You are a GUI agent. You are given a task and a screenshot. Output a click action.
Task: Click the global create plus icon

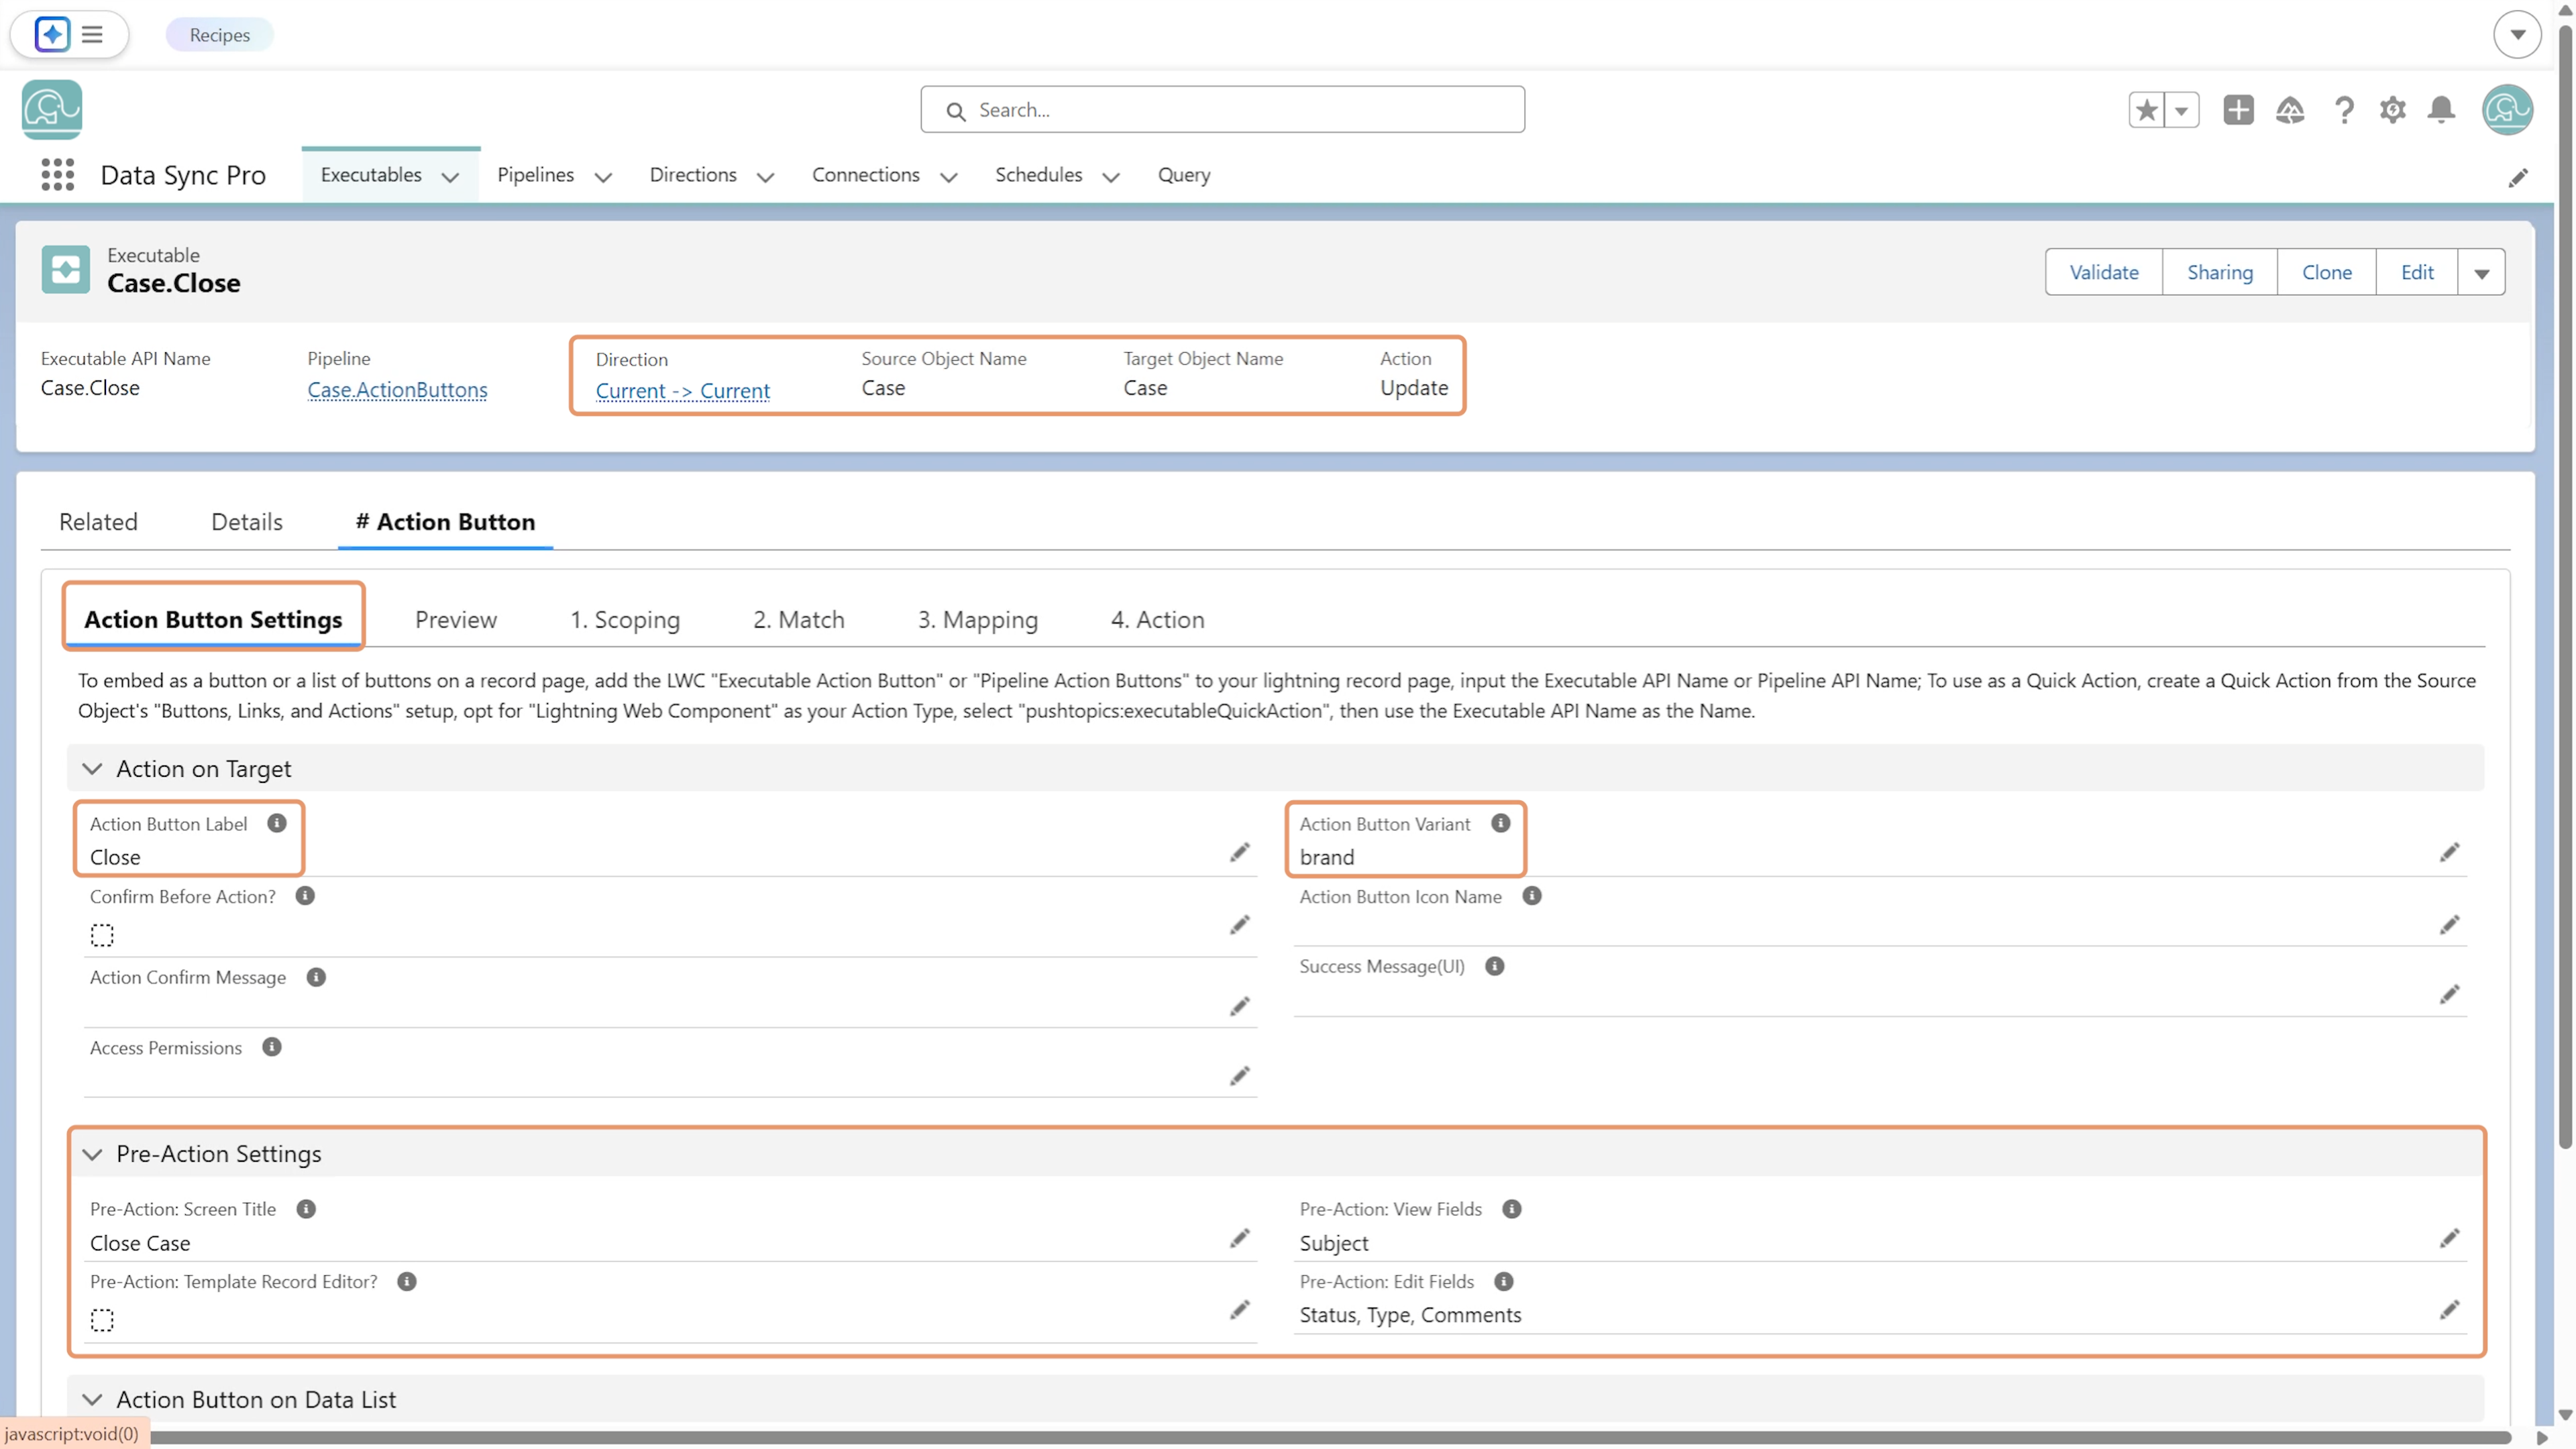coord(2238,110)
